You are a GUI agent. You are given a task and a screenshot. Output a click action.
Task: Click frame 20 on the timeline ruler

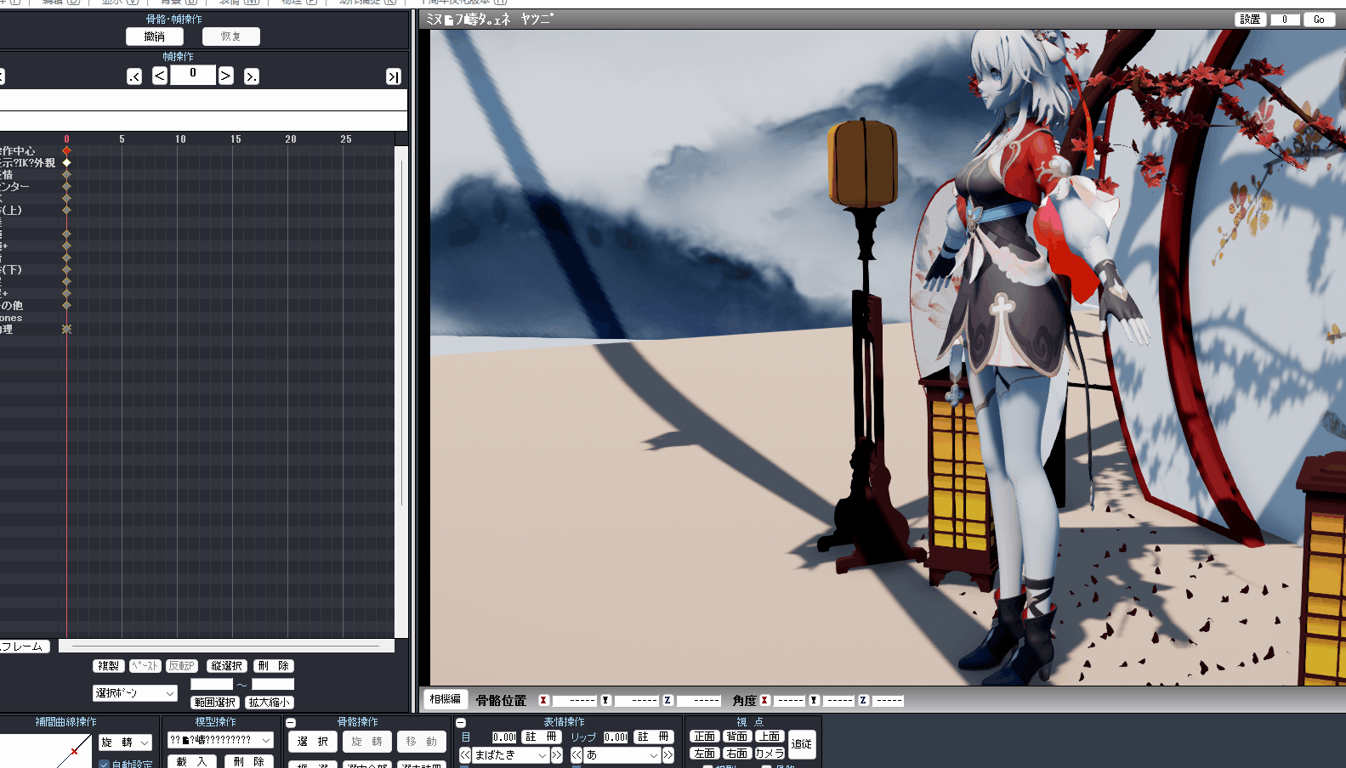pyautogui.click(x=291, y=138)
